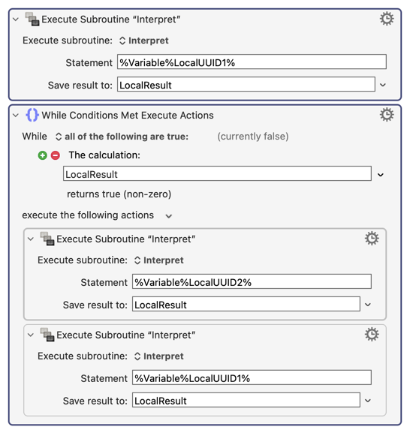410x436 pixels.
Task: Click Statement field containing %Variable%LocalUUID2%
Action: [252, 281]
